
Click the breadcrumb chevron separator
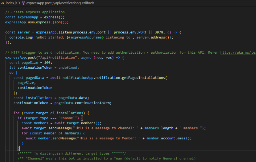pyautogui.click(x=19, y=3)
